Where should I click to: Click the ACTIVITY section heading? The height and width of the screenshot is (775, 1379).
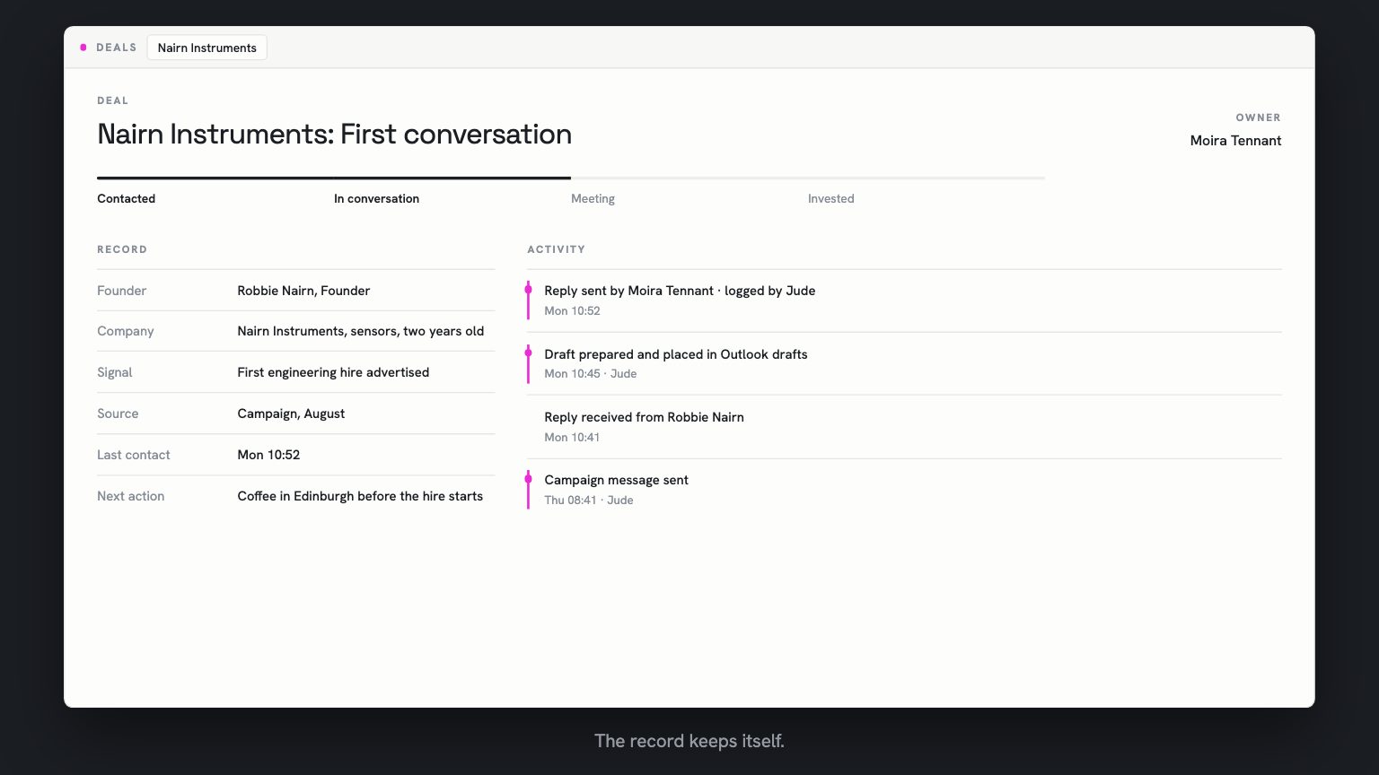556,249
